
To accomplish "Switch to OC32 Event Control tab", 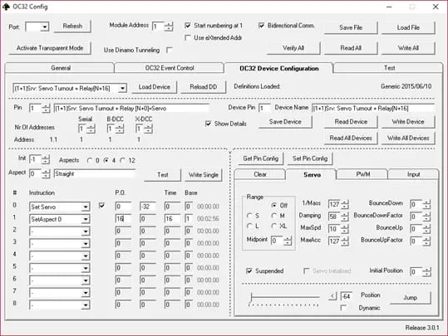I will (x=170, y=68).
